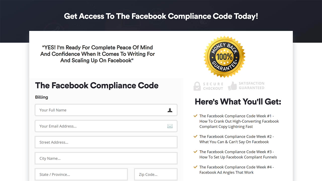Click the gold money back guarantee badge
The height and width of the screenshot is (181, 322).
[x=224, y=57]
